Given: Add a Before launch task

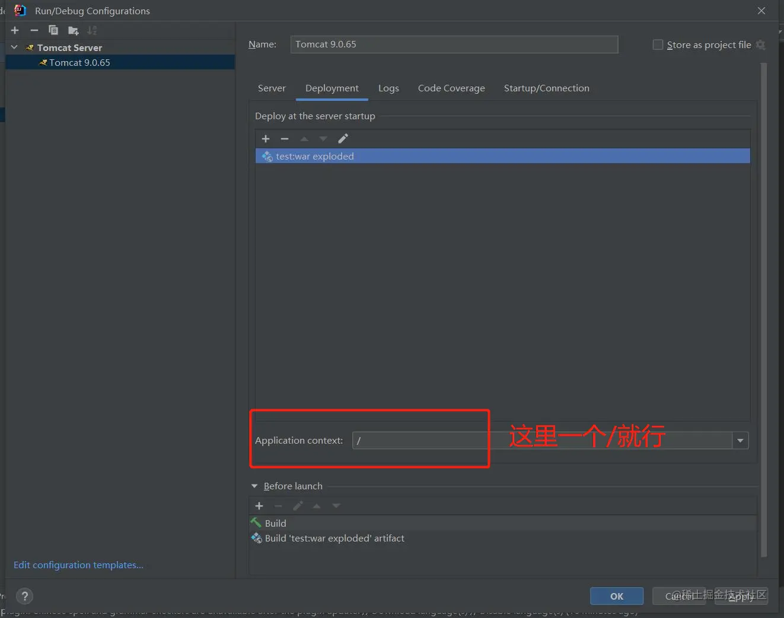Looking at the screenshot, I should coord(259,506).
